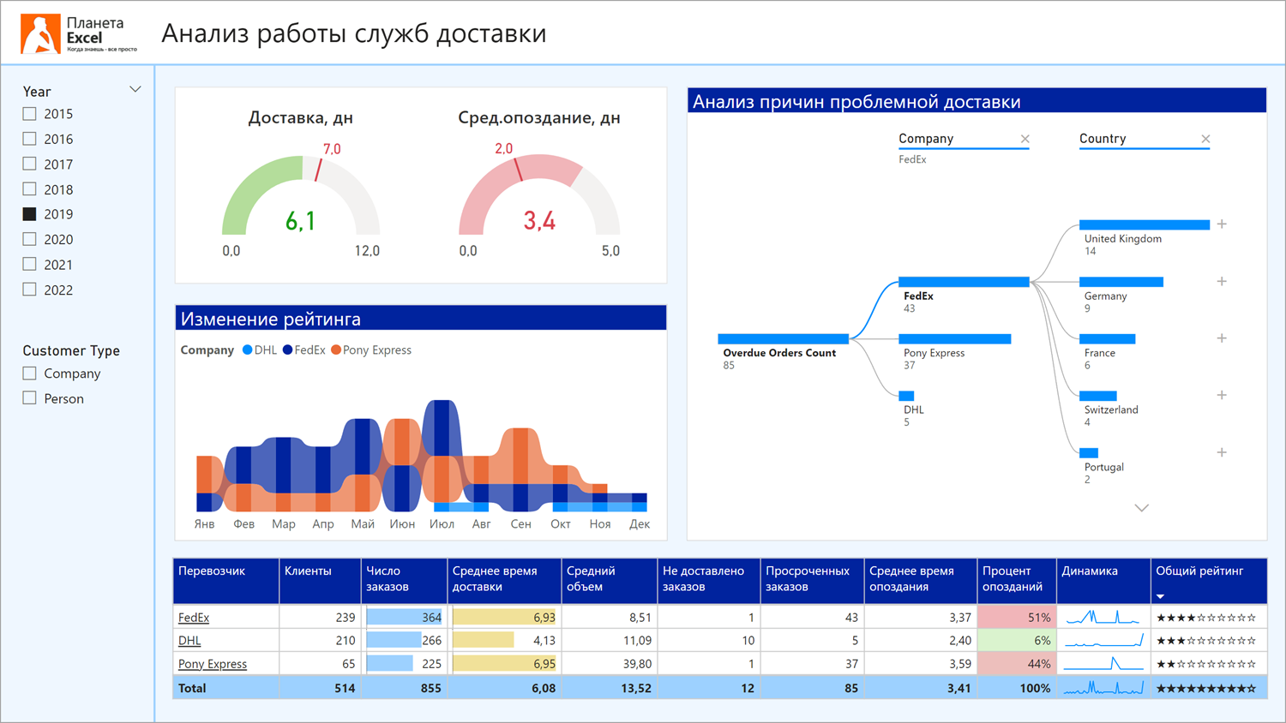Filter by Person customer type
Screen dimensions: 1286x723
click(x=29, y=398)
